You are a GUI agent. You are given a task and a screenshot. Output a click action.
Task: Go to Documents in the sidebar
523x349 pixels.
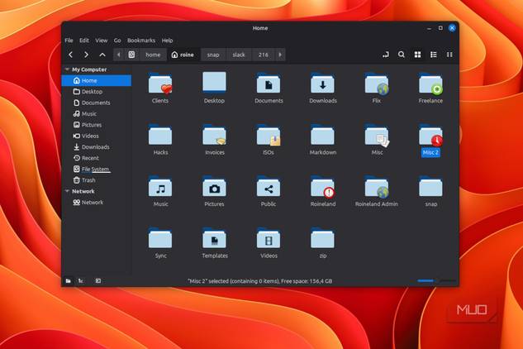97,103
